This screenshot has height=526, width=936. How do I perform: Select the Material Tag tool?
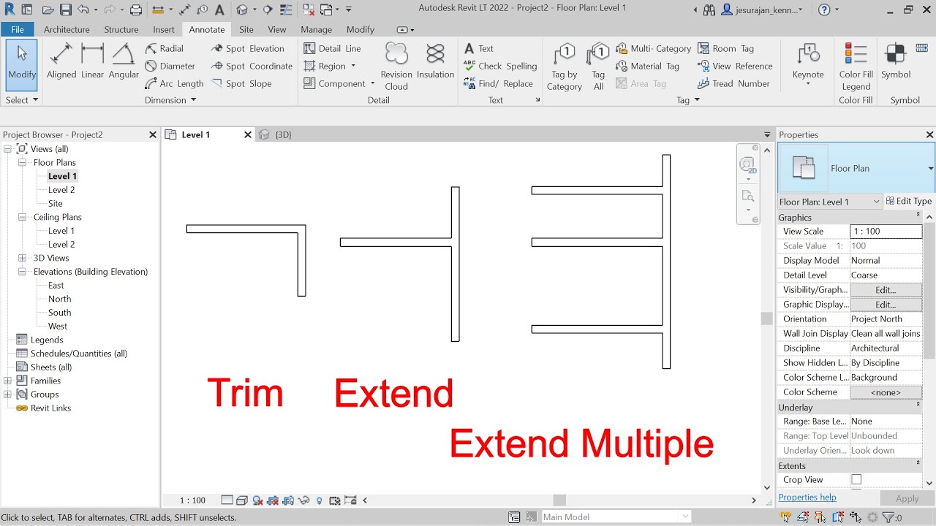[x=647, y=66]
